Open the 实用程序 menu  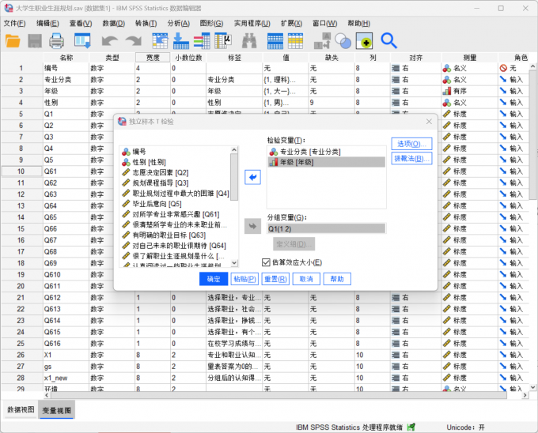pyautogui.click(x=252, y=23)
